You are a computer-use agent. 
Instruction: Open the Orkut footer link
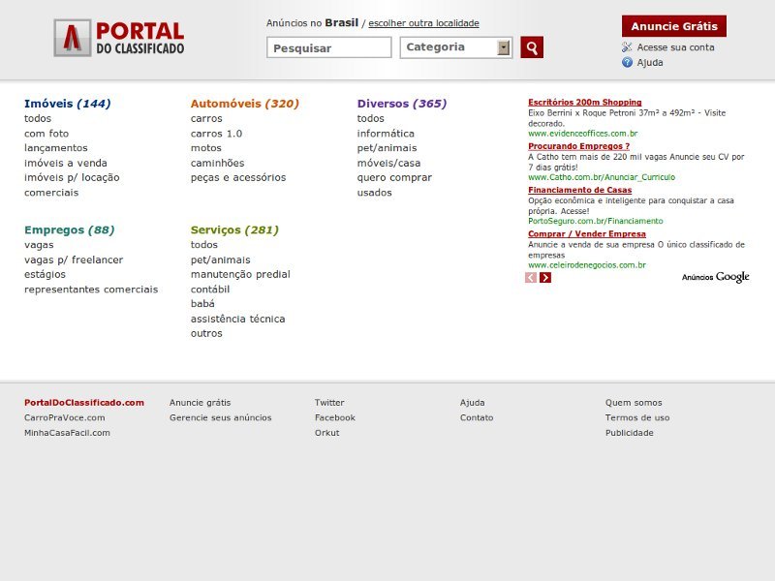[x=327, y=433]
